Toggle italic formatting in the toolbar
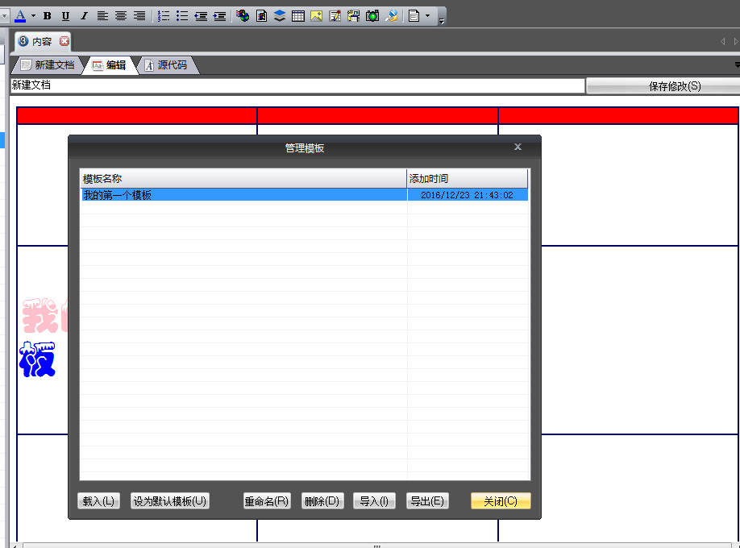This screenshot has width=740, height=548. [x=84, y=15]
